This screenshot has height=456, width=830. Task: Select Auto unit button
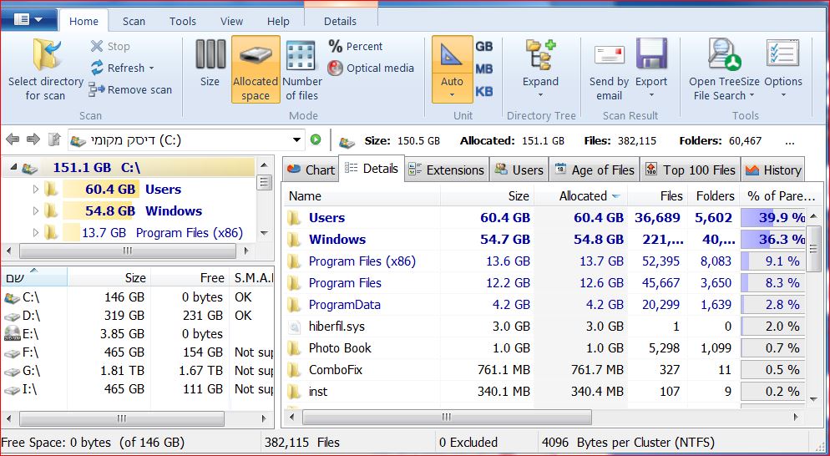tap(452, 69)
